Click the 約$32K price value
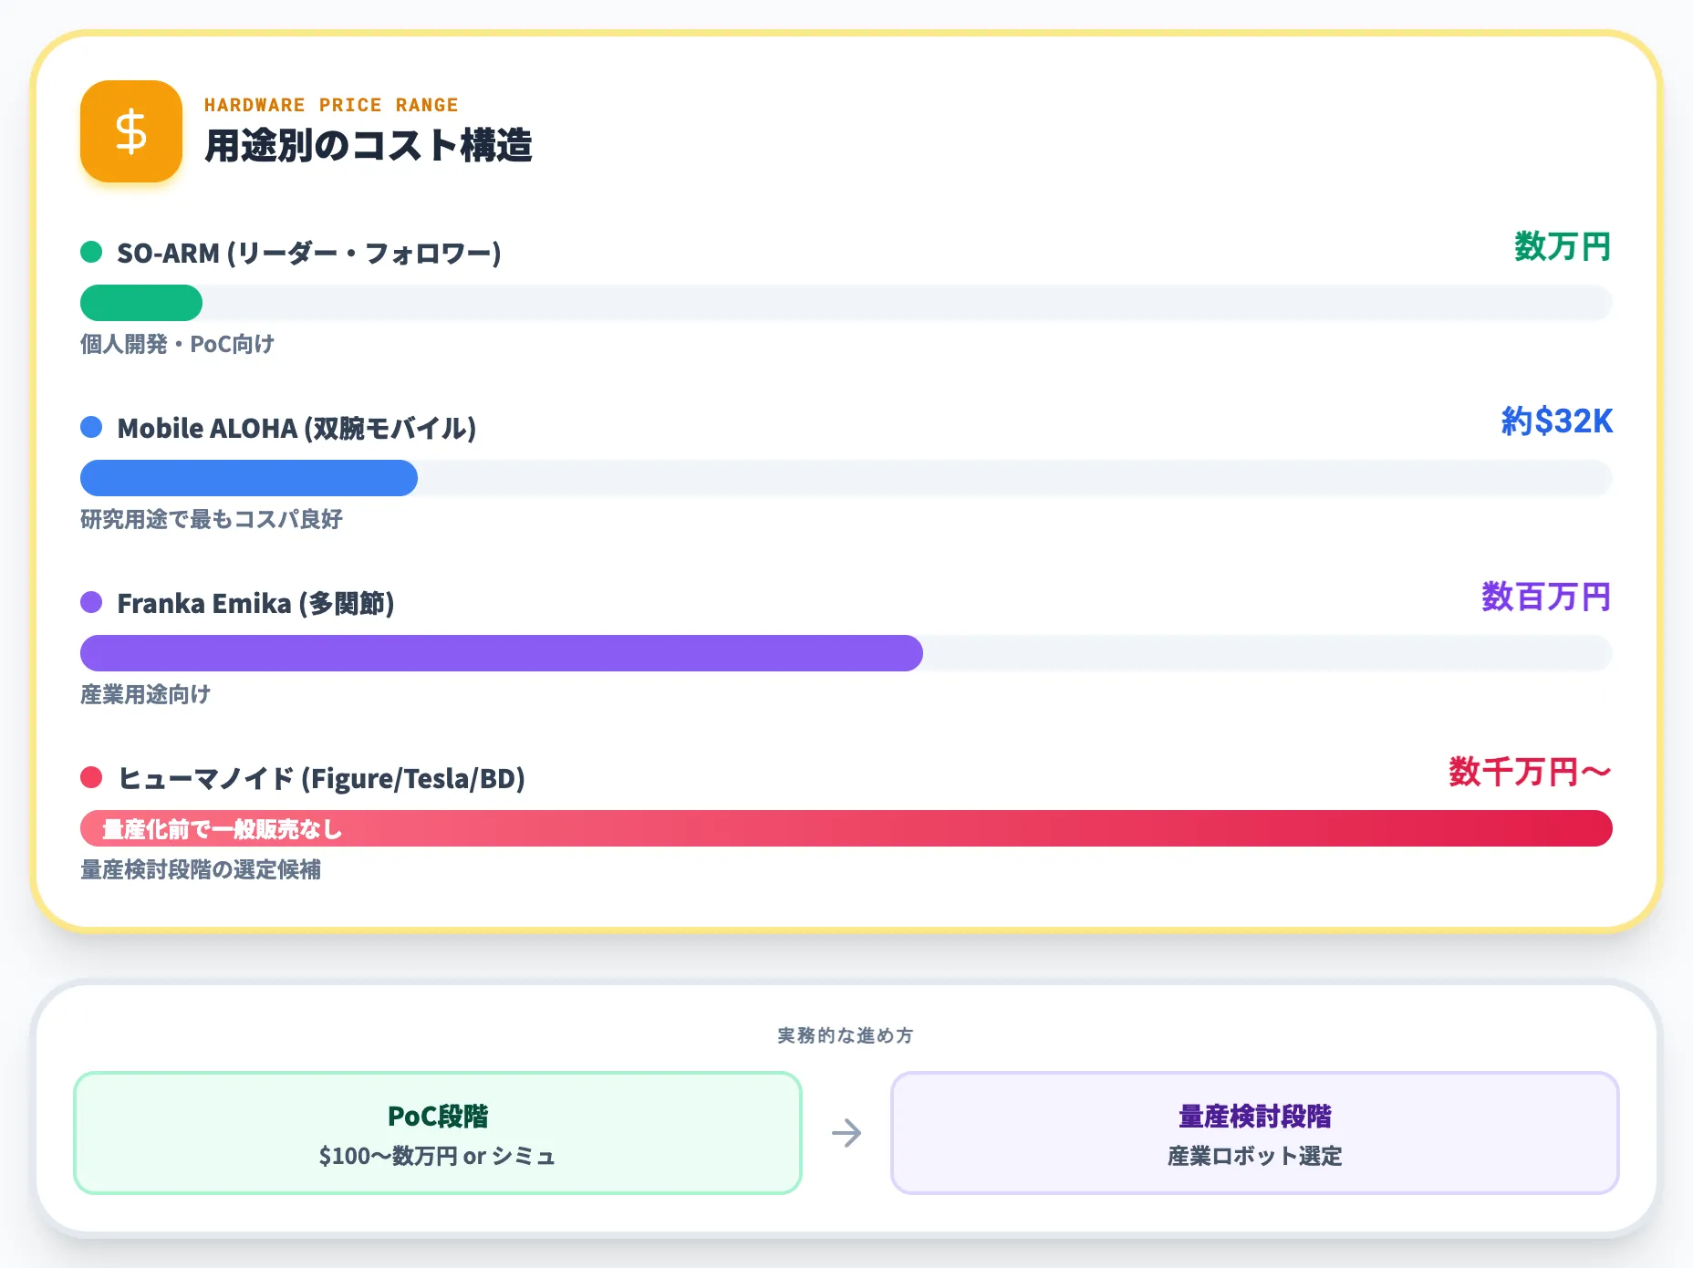The image size is (1693, 1268). tap(1557, 421)
